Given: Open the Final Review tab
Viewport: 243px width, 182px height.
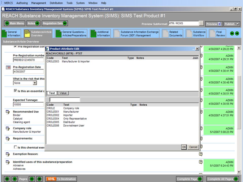Looking at the screenshot, I should pos(217,34).
